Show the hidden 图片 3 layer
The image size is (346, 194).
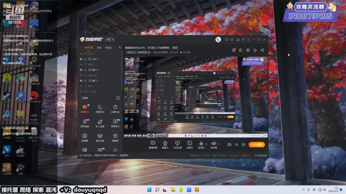coord(81,86)
